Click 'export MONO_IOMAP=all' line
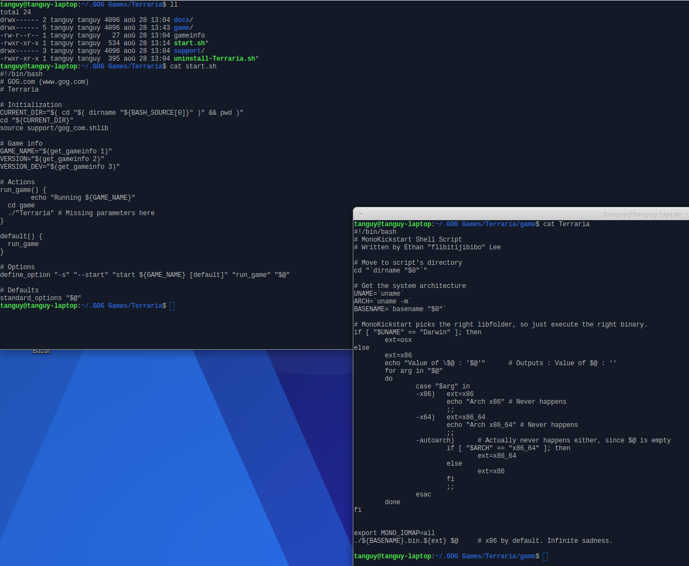The height and width of the screenshot is (566, 689). (x=394, y=533)
